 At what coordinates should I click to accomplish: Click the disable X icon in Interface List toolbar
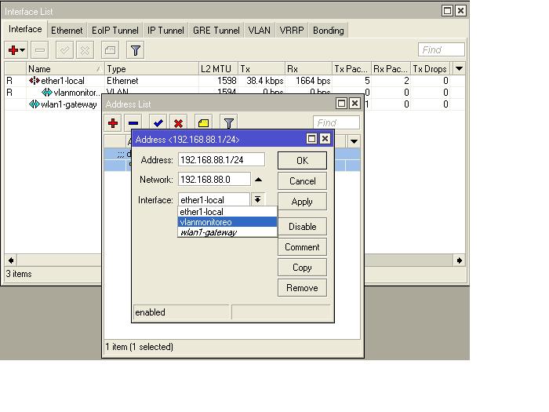pyautogui.click(x=85, y=50)
